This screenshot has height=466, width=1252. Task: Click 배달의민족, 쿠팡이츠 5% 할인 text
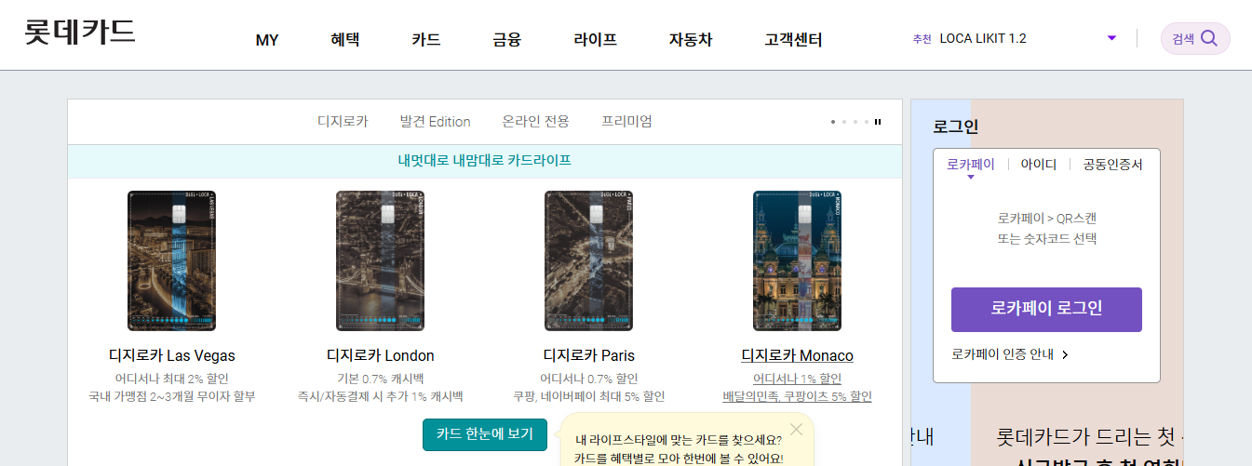click(797, 396)
